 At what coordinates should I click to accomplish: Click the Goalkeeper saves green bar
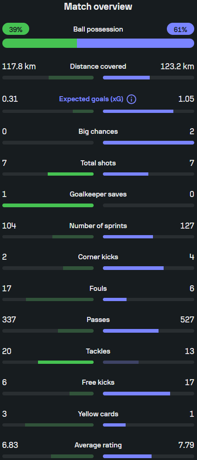point(48,205)
